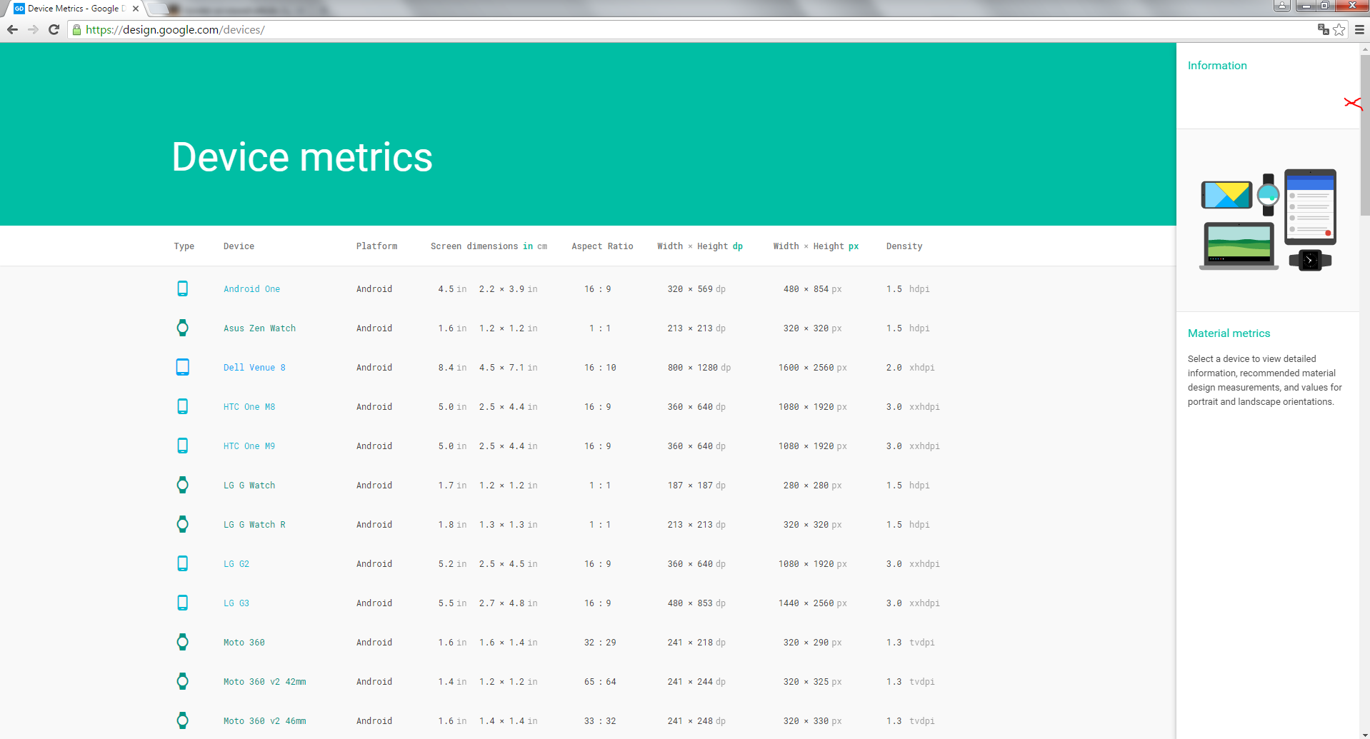This screenshot has width=1370, height=739.
Task: Click the translate icon in the address bar
Action: 1323,29
